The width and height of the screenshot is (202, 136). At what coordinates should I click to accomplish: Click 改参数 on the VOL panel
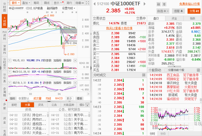[48, 61]
